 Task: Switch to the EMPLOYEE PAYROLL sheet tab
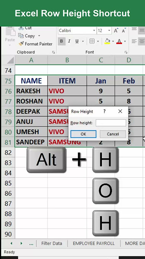tap(94, 243)
